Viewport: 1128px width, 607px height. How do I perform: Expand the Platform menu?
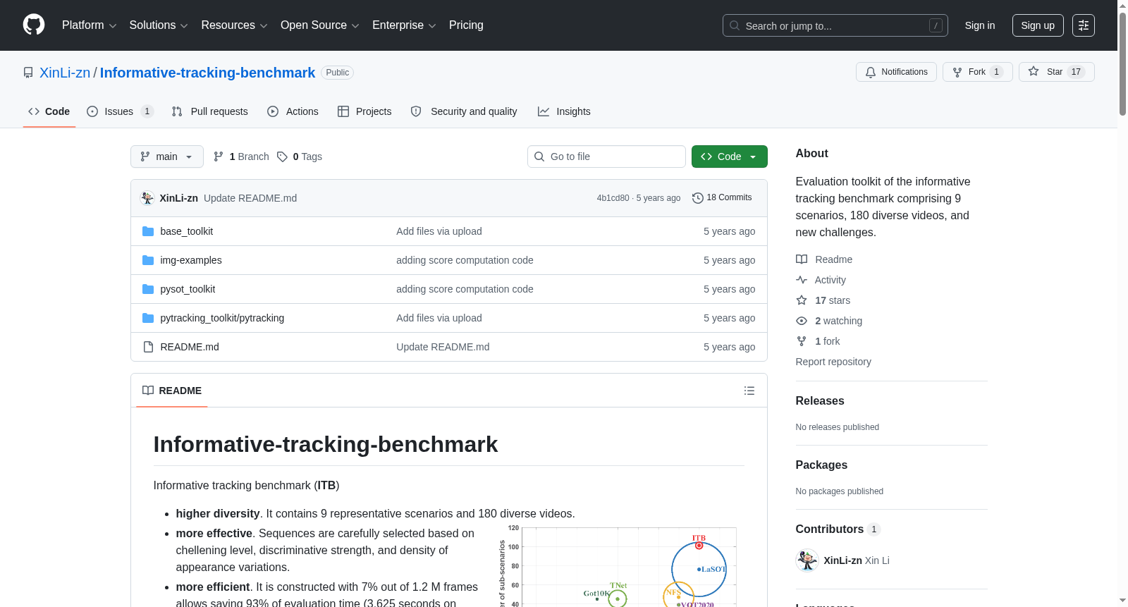(x=89, y=25)
